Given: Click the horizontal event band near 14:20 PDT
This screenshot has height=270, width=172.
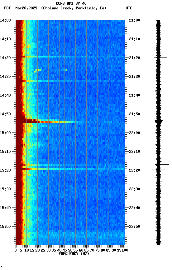Looking at the screenshot, I should click(73, 57).
